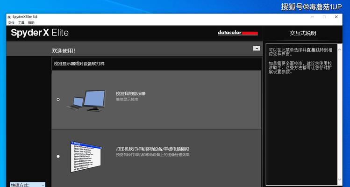Screen dimensions: 350x187
Task: Close the SpyderXElite window
Action: tap(336, 17)
